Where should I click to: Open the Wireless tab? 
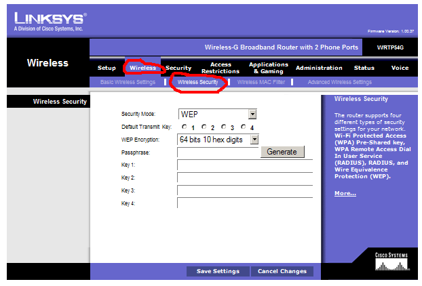[143, 68]
